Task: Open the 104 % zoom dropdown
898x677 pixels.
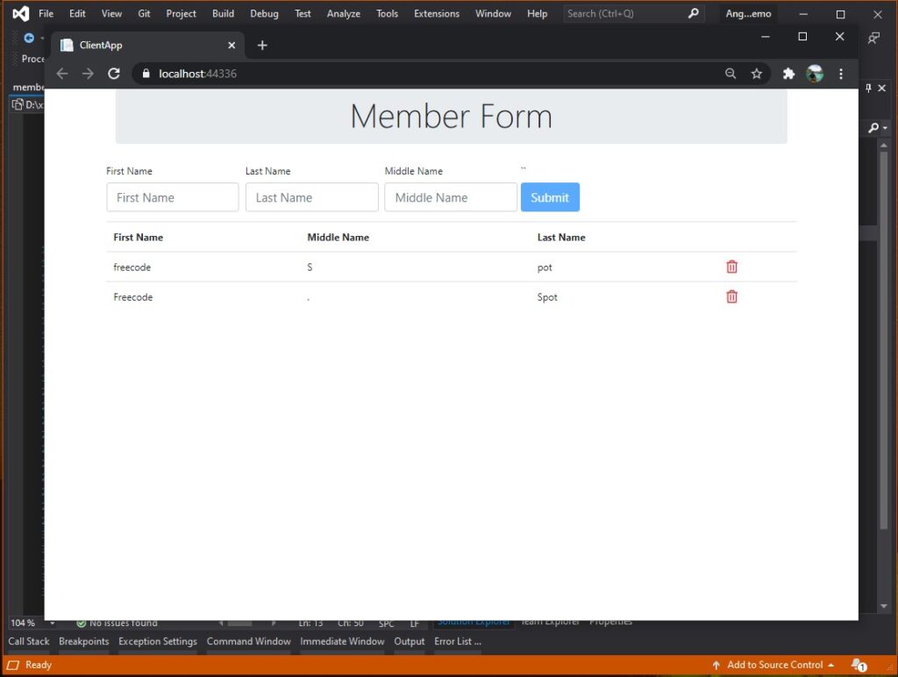Action: pos(52,623)
